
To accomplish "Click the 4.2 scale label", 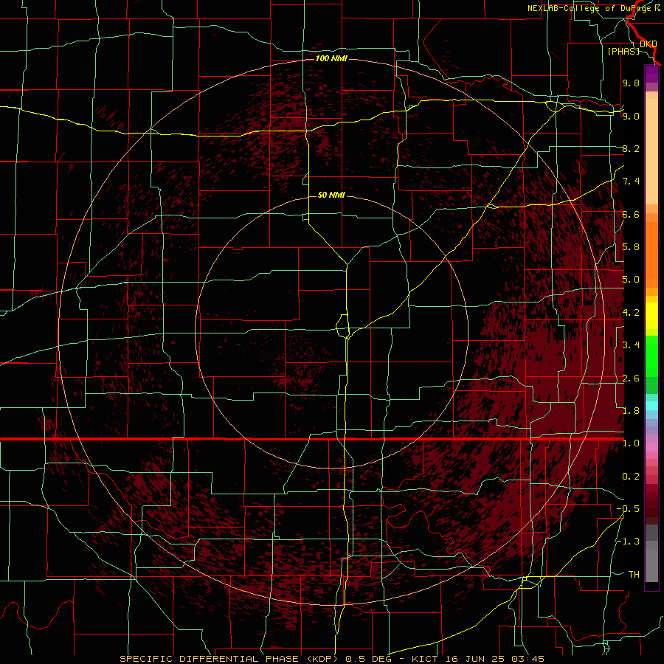I will pos(631,312).
